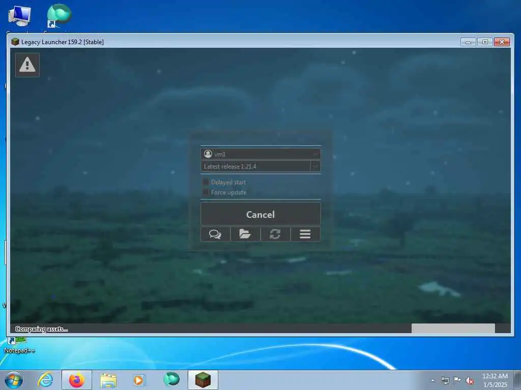Open the Computer desktop icon
Viewport: 521px width, 390px height.
pos(19,17)
